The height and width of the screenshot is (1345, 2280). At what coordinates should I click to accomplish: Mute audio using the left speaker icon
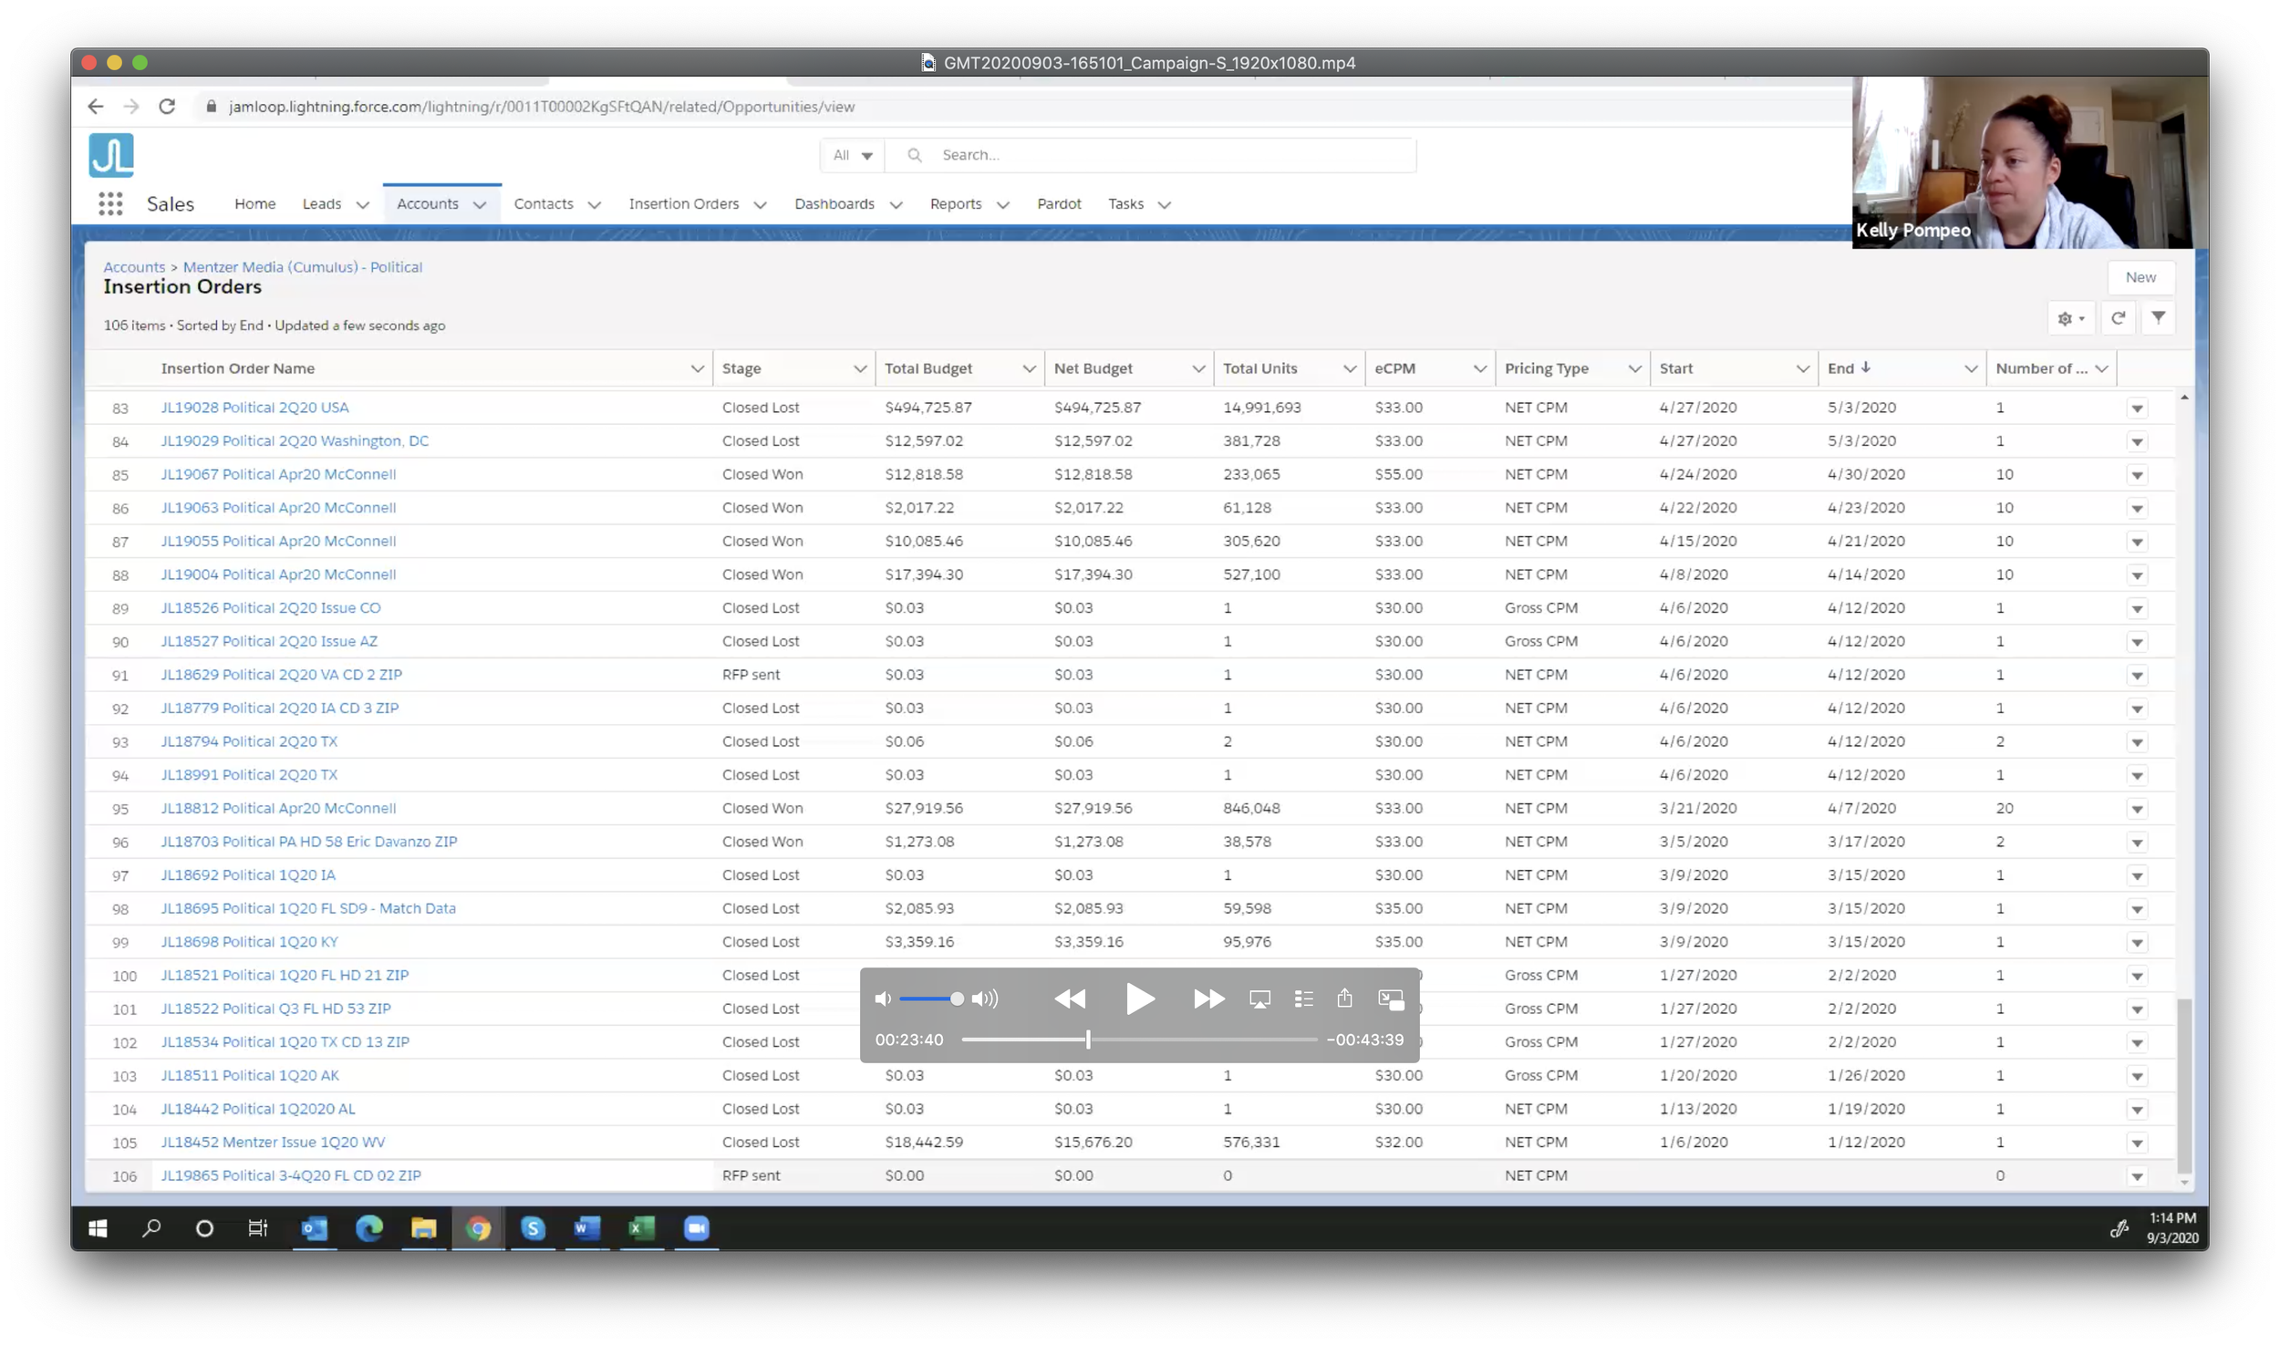point(882,999)
